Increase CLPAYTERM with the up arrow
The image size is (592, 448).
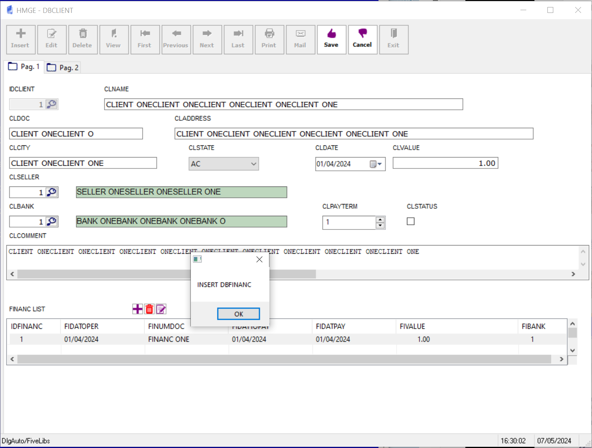tap(380, 220)
